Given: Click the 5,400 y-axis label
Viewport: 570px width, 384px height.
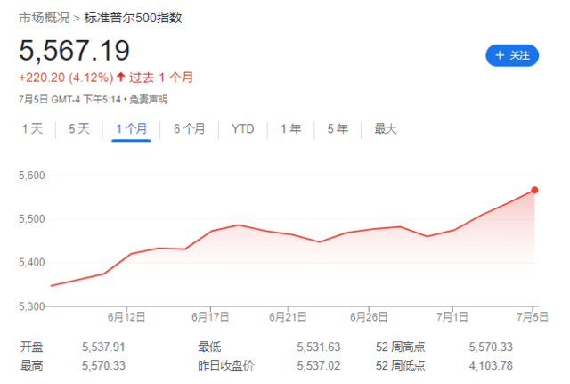Looking at the screenshot, I should (x=32, y=262).
